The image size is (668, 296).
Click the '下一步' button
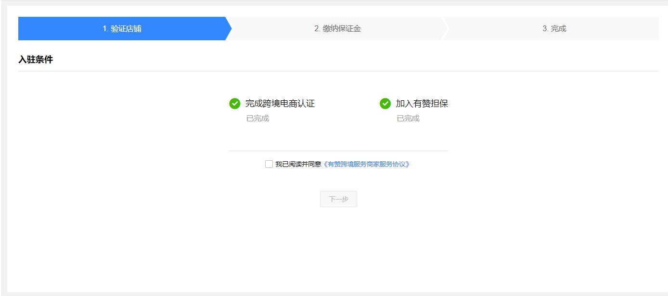[x=338, y=199]
